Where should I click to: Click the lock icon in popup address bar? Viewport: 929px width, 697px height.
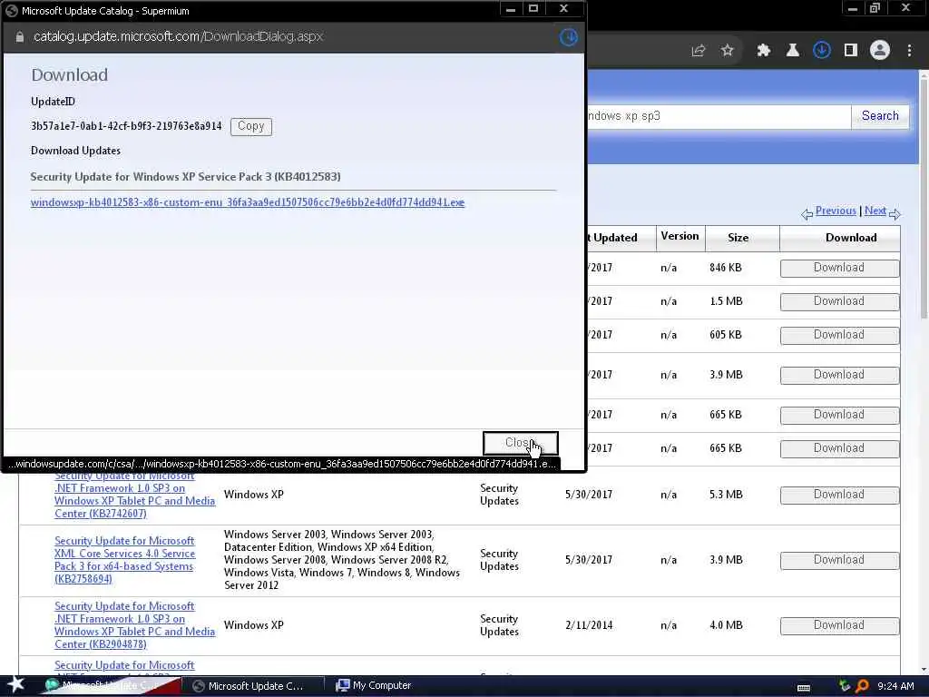tap(20, 36)
